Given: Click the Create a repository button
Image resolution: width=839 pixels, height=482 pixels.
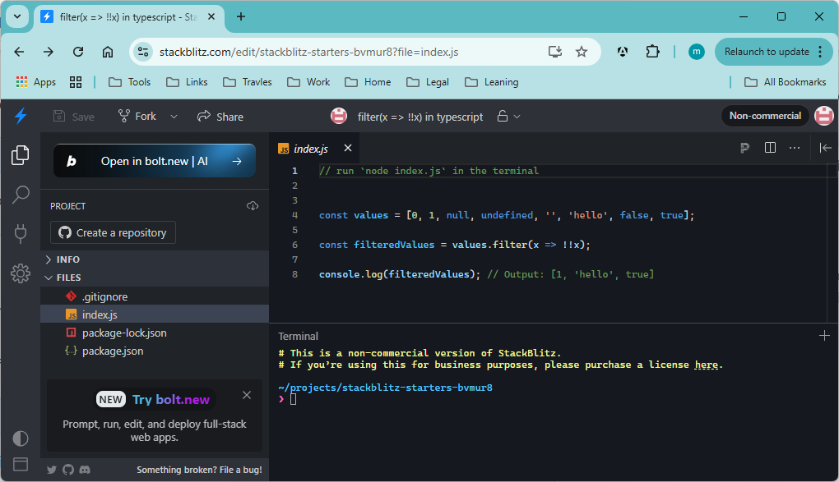Looking at the screenshot, I should point(113,232).
